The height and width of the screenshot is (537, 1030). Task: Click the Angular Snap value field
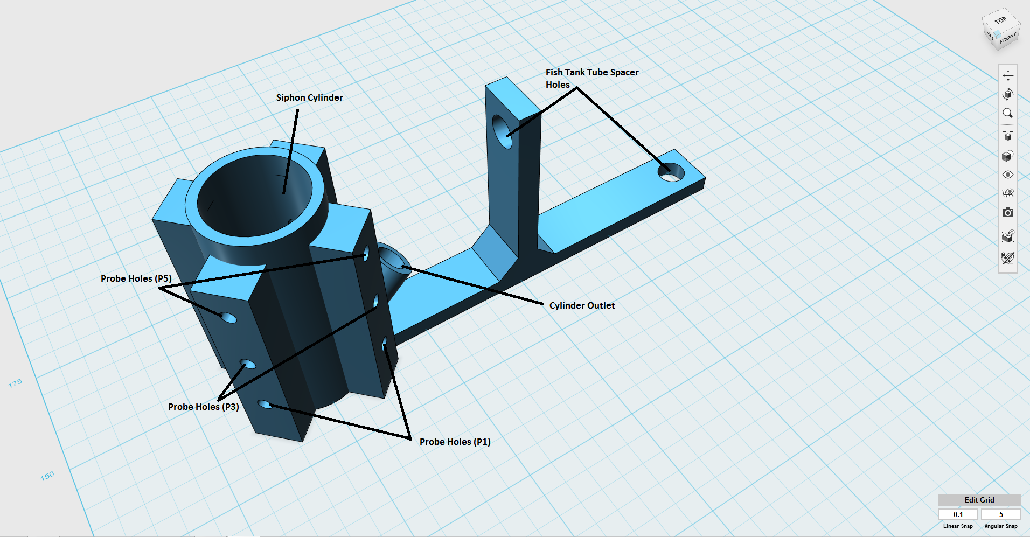tap(1001, 514)
